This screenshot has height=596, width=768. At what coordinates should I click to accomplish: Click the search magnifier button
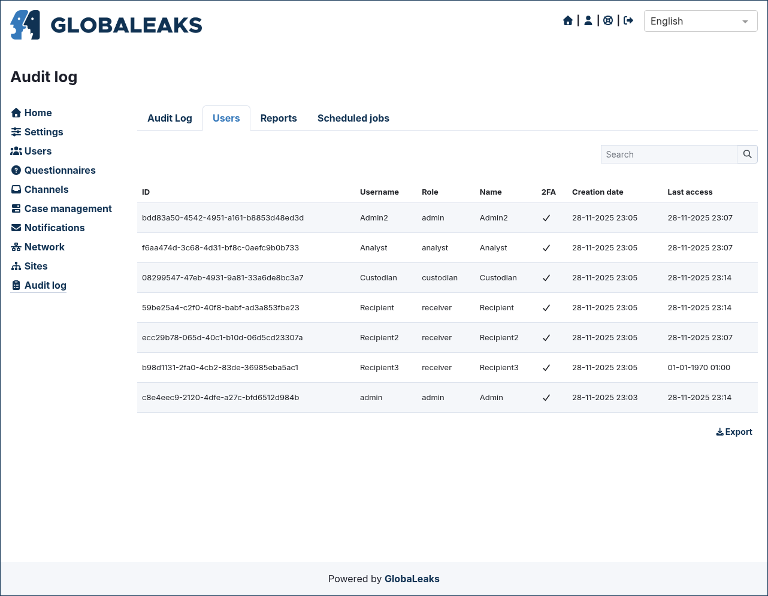(747, 154)
